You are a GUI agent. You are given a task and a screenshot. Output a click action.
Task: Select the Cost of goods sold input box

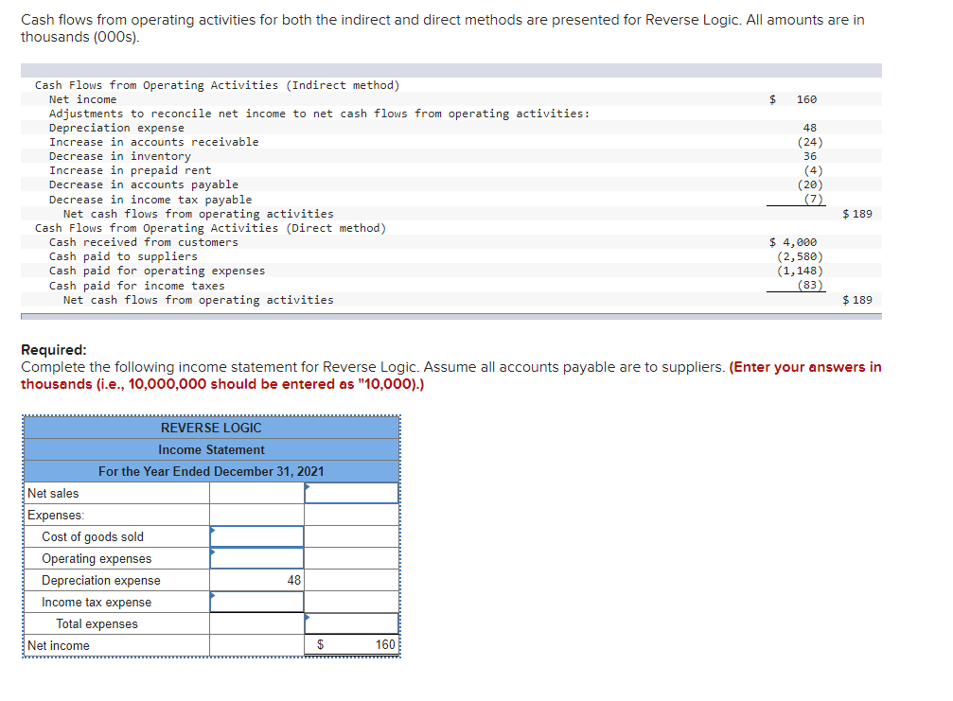pyautogui.click(x=256, y=536)
